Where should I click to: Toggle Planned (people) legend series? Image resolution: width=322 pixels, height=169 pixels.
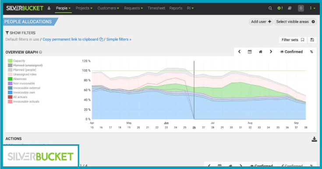(x=22, y=70)
